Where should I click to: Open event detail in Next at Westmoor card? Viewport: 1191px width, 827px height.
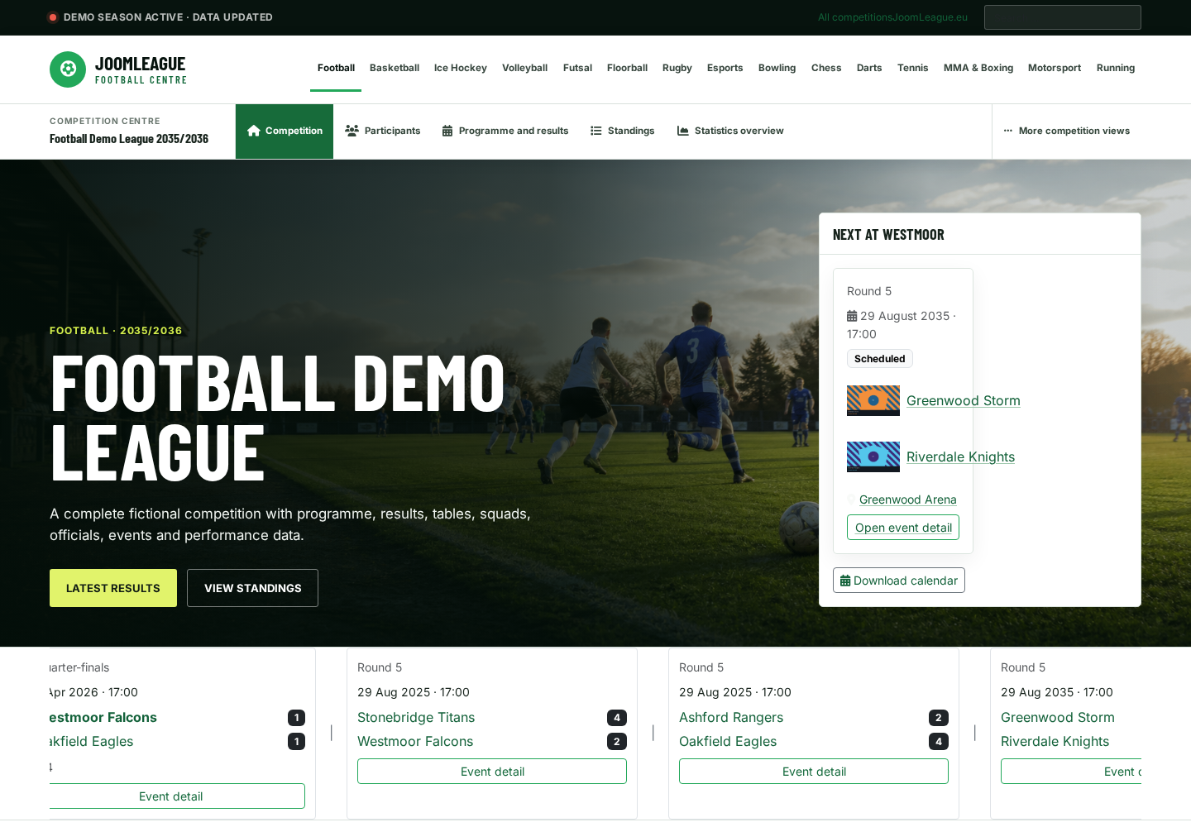903,528
